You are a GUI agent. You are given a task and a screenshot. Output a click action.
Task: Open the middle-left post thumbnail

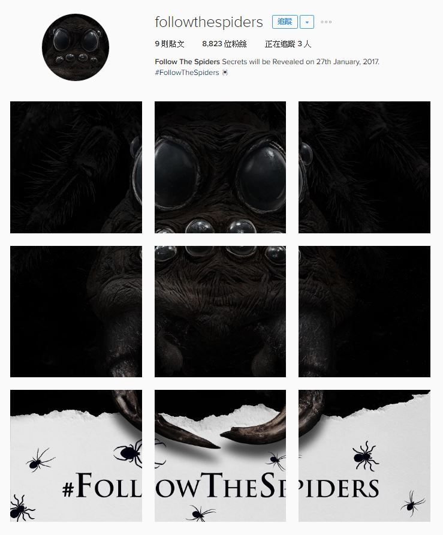(x=76, y=311)
